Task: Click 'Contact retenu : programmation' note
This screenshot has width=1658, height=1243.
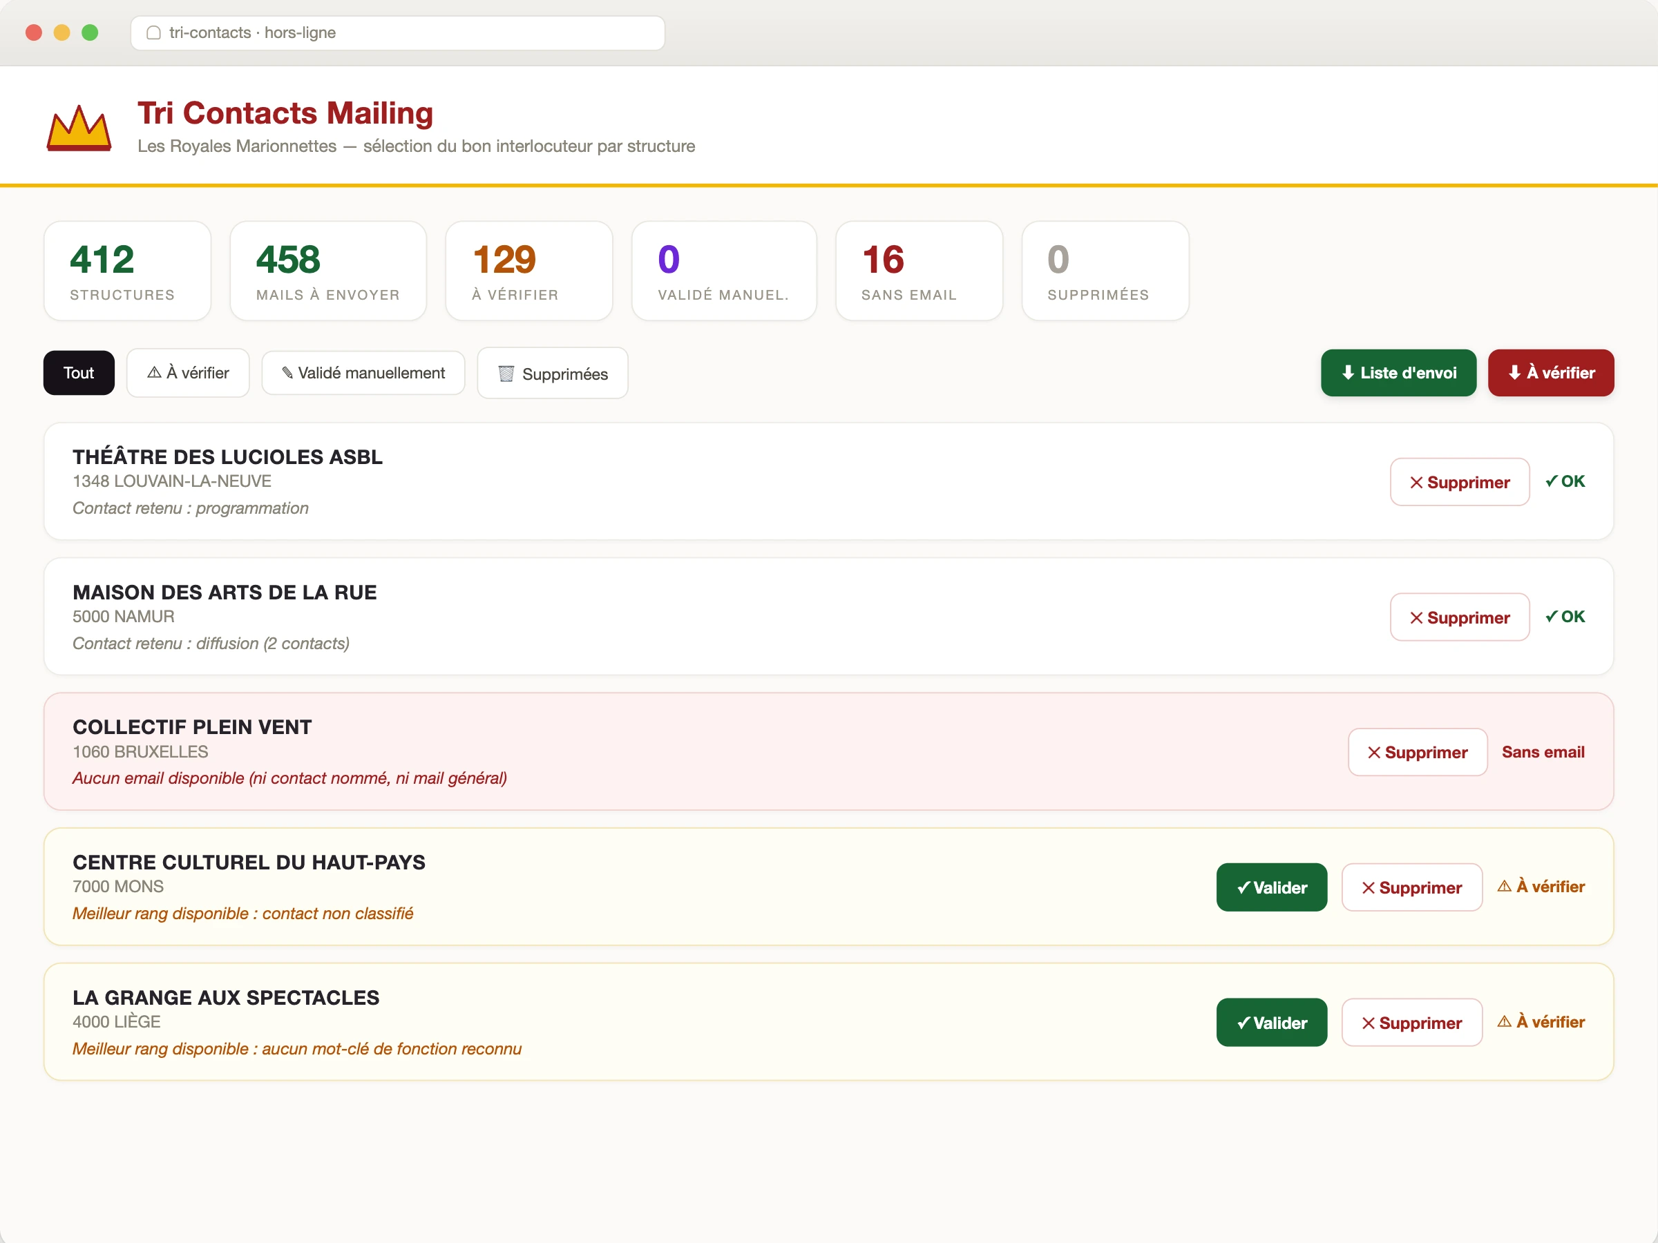Action: pyautogui.click(x=191, y=509)
